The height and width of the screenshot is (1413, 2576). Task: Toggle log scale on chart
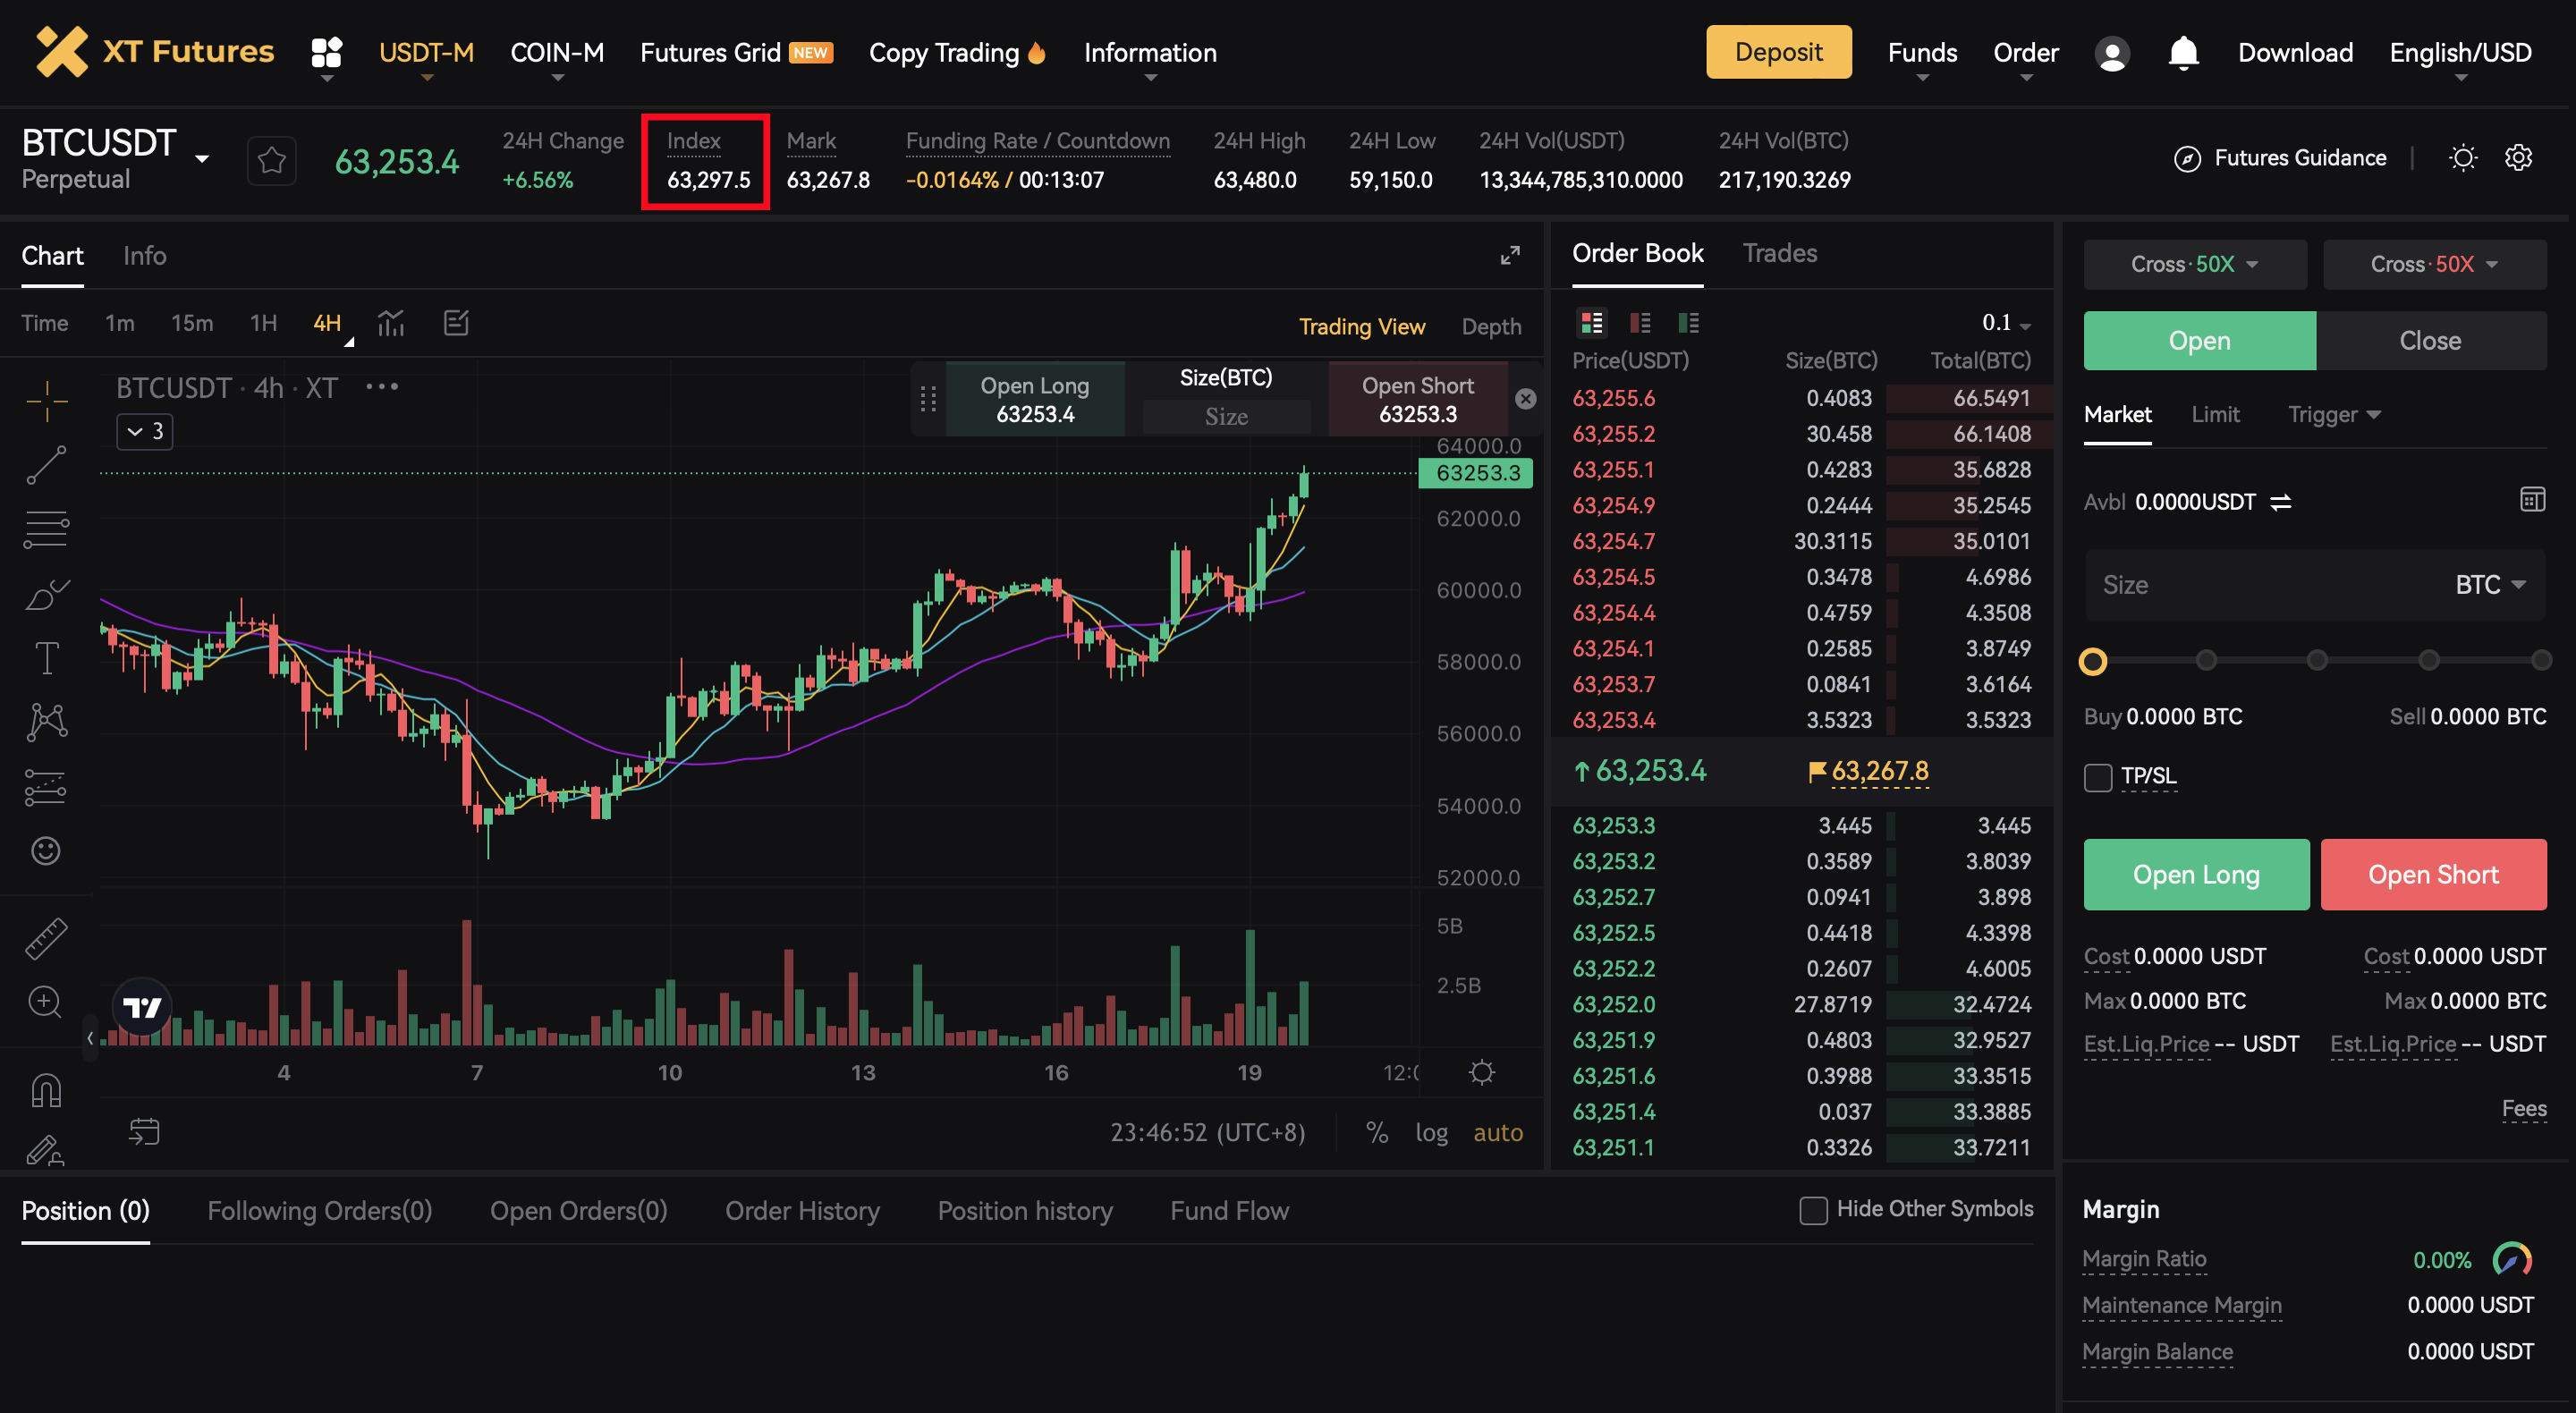pyautogui.click(x=1431, y=1132)
